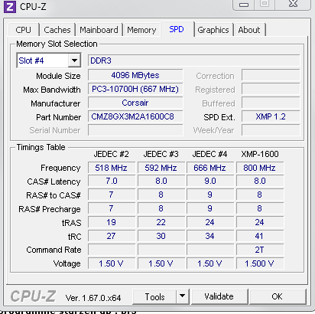Click JEDEC #3 tRAS value 22

pyautogui.click(x=161, y=222)
